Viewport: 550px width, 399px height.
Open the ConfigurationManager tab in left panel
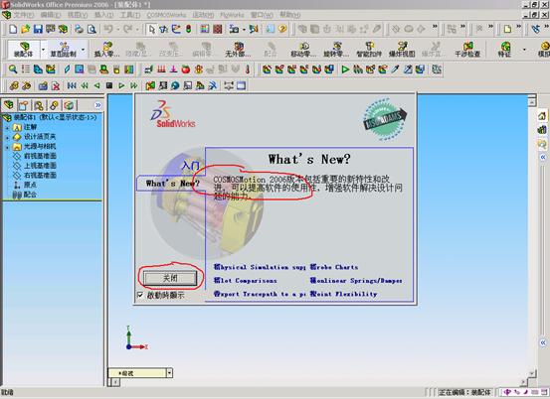pyautogui.click(x=39, y=105)
